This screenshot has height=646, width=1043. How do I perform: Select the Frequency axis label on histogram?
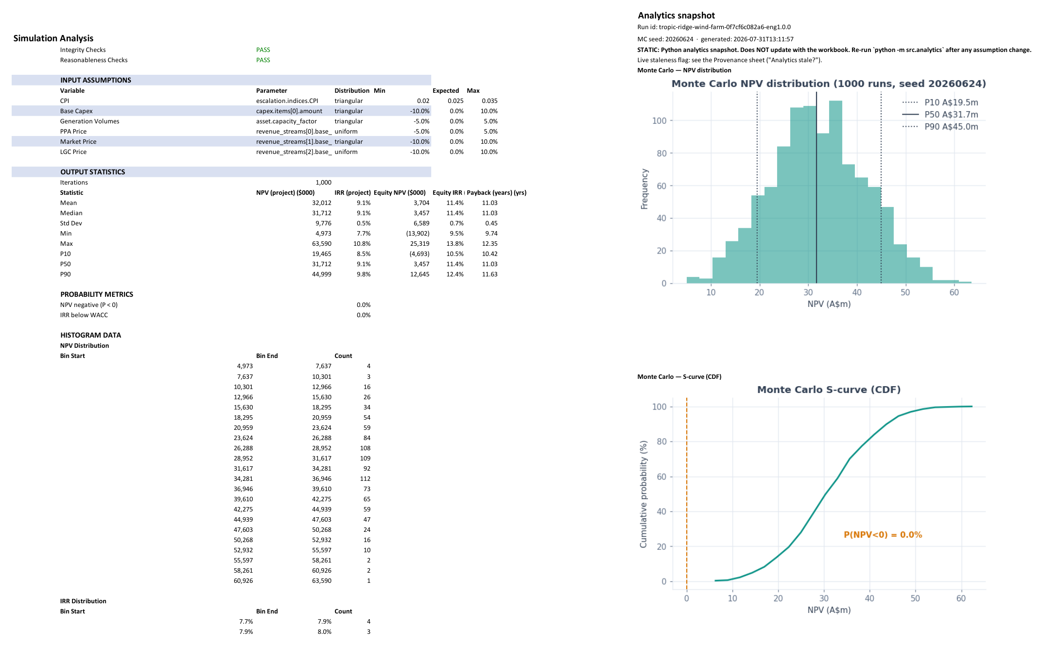tap(644, 189)
